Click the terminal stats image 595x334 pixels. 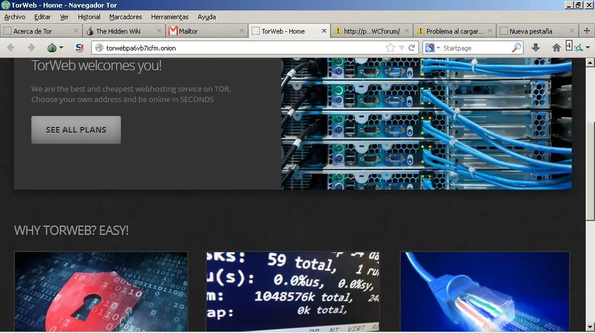(293, 292)
